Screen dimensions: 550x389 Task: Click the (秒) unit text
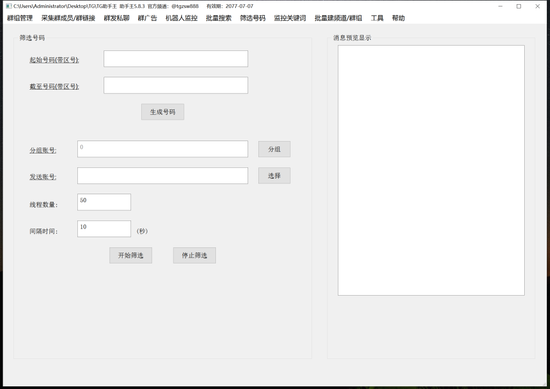pos(142,231)
